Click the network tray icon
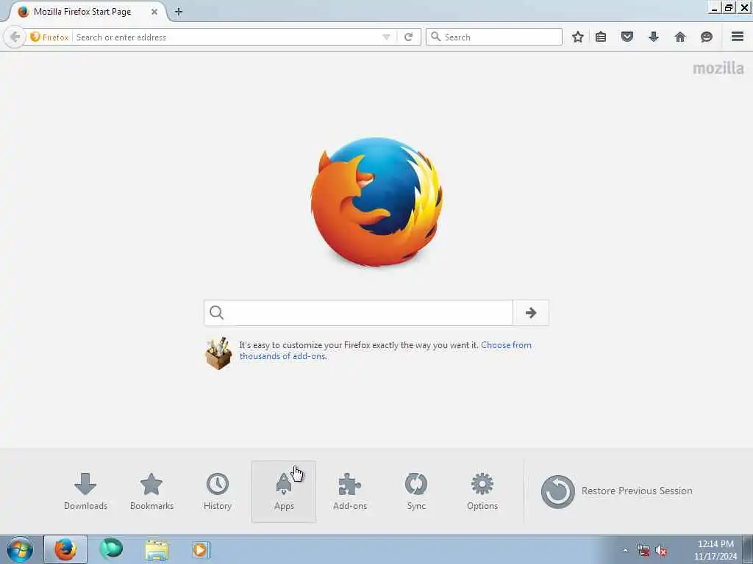753x564 pixels. [x=643, y=551]
